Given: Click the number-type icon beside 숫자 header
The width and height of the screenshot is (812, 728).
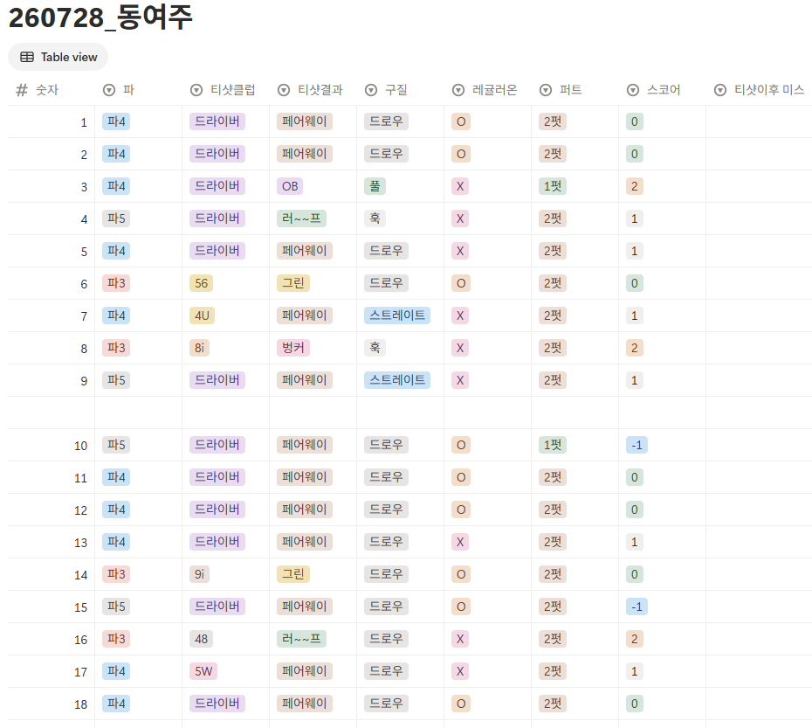Looking at the screenshot, I should tap(21, 90).
